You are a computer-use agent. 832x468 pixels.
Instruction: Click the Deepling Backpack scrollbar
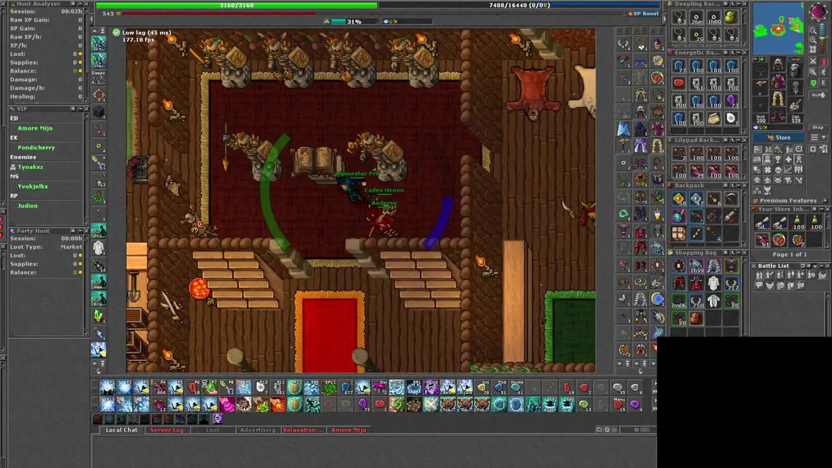click(744, 27)
